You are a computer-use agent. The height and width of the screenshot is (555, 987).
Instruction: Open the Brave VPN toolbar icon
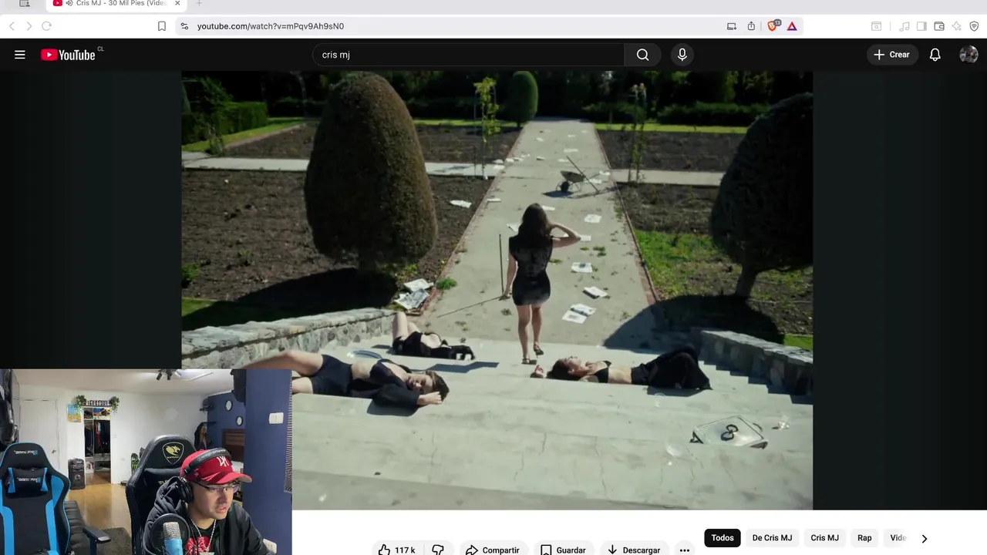(x=974, y=26)
